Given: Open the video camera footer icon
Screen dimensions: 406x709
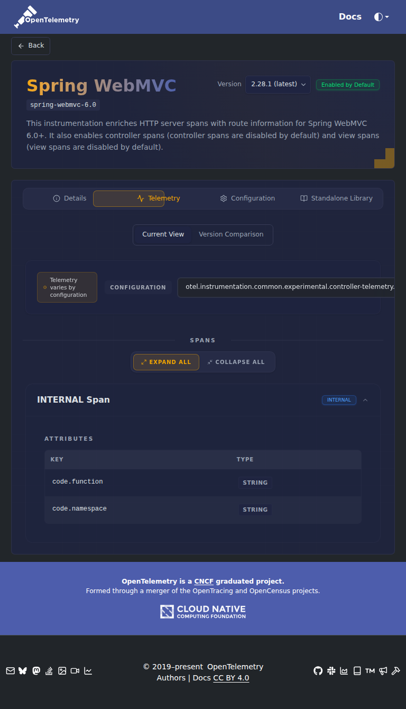Looking at the screenshot, I should 75,671.
